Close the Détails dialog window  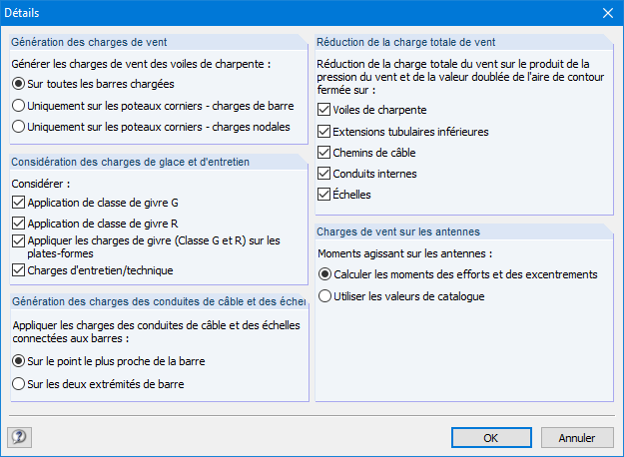[x=607, y=13]
